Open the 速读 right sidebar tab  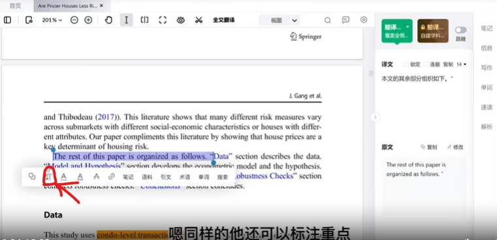487,107
